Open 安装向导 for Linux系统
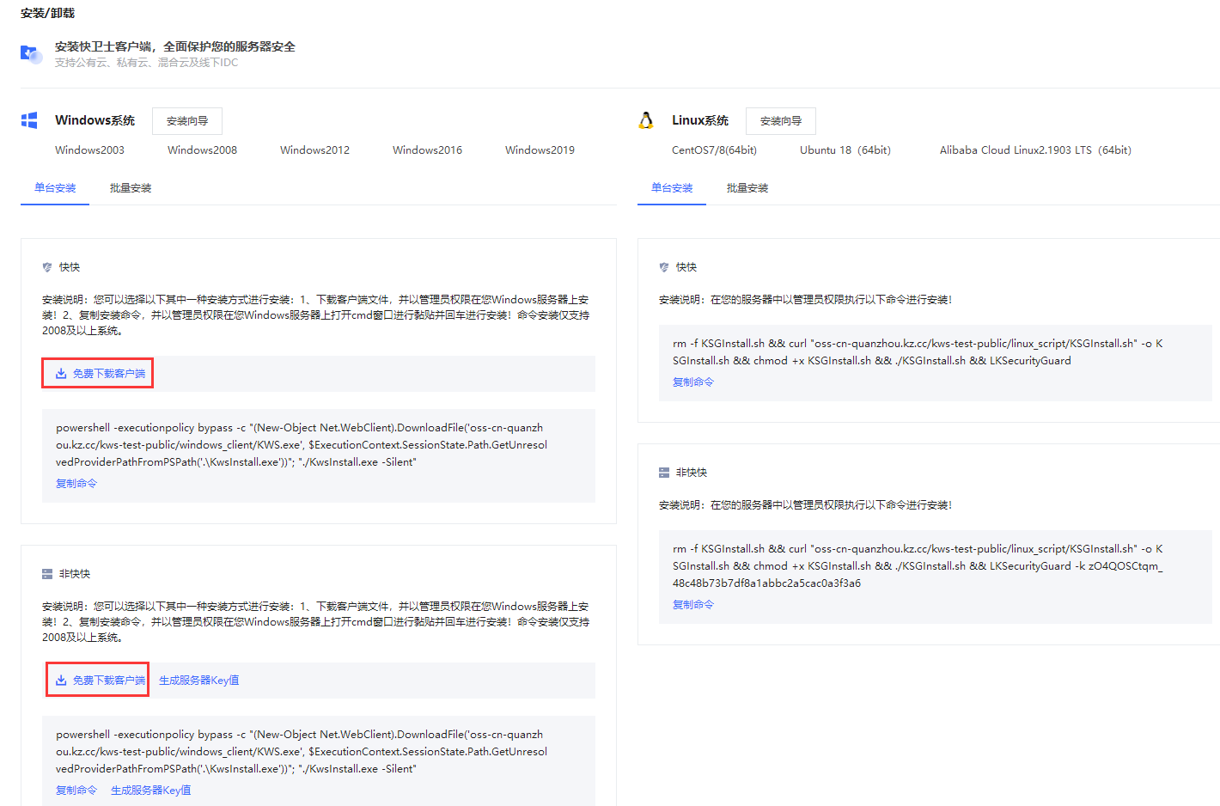This screenshot has height=806, width=1220. point(780,121)
